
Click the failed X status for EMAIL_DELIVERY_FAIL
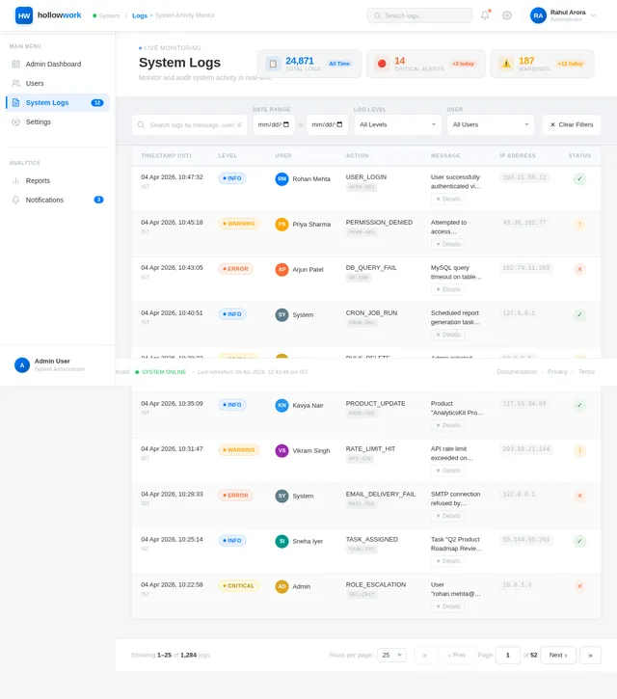[x=579, y=496]
